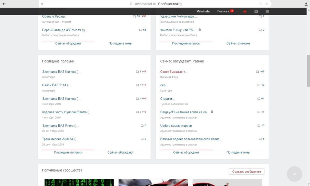This screenshot has height=186, width=310.
Task: Click the zoom magnifier icon in address bar
Action: 261,4
